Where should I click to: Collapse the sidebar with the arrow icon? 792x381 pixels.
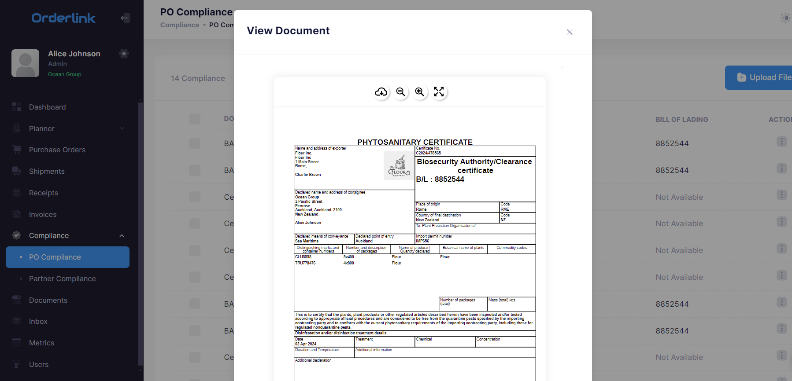(x=125, y=18)
